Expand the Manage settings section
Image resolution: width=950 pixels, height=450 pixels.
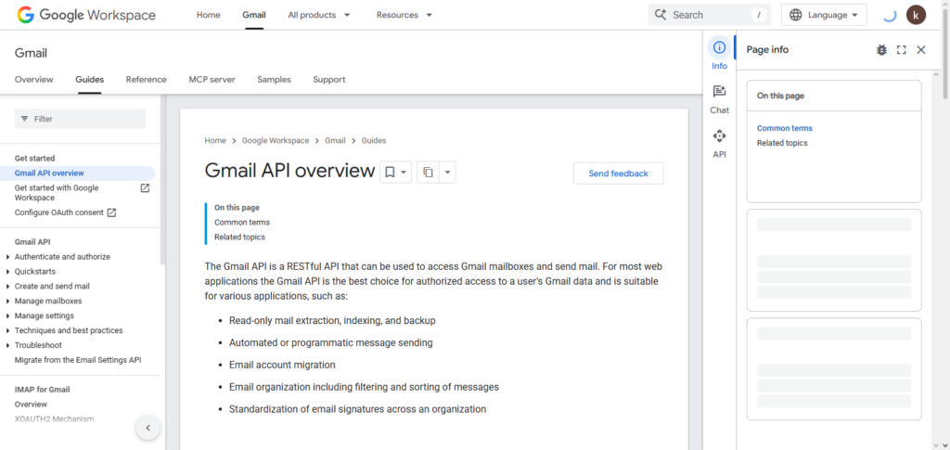7,315
